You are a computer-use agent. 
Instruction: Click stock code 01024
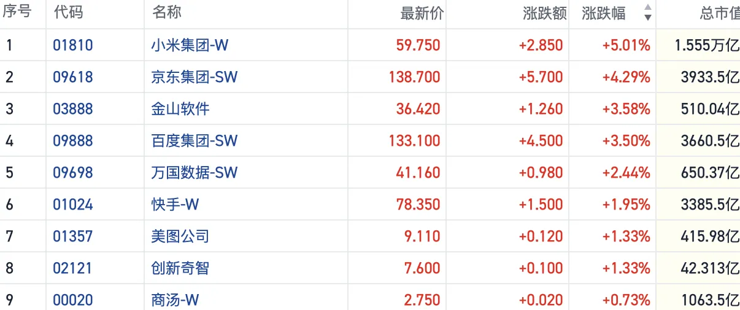tap(72, 205)
